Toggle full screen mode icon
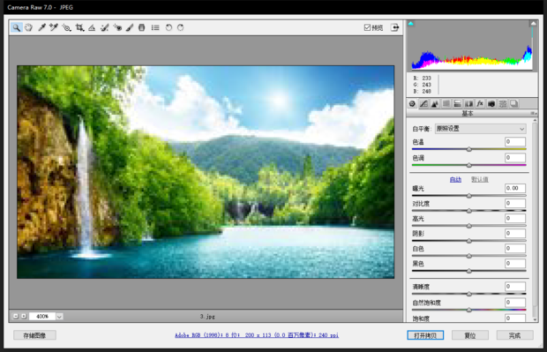The height and width of the screenshot is (352, 547). (394, 27)
